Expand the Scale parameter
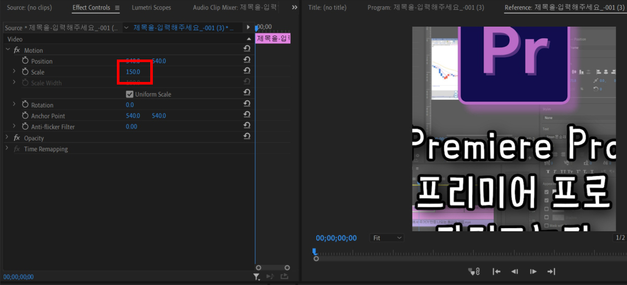Viewport: 627px width, 285px height. coord(15,72)
